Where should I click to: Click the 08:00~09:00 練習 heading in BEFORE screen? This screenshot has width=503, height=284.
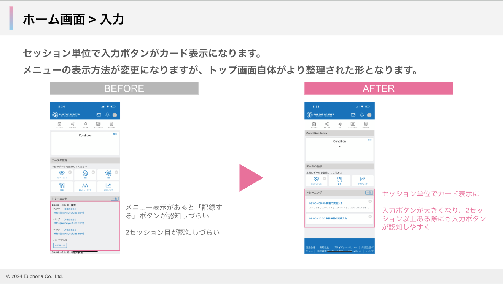64,205
